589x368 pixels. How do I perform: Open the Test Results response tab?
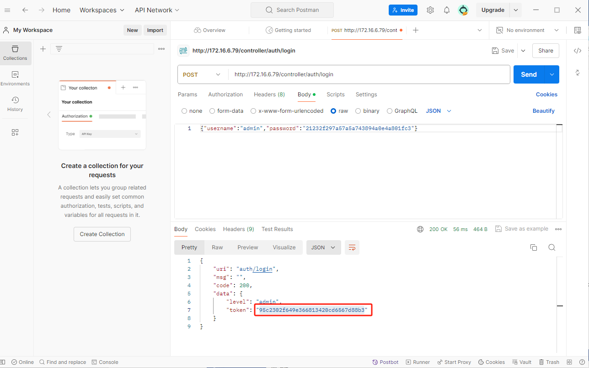(x=277, y=229)
